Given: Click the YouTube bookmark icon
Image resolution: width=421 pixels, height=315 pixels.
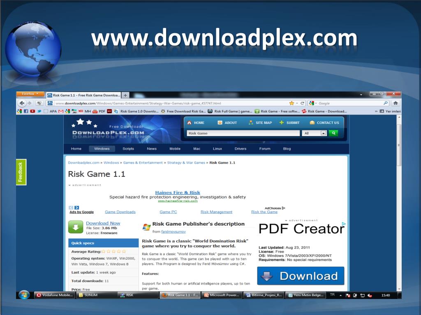Looking at the screenshot, I should coord(32,111).
